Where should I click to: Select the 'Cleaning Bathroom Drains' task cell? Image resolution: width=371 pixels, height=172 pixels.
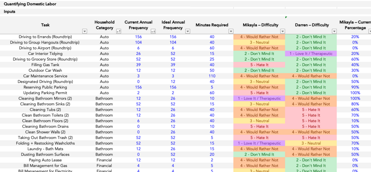[x=45, y=126]
